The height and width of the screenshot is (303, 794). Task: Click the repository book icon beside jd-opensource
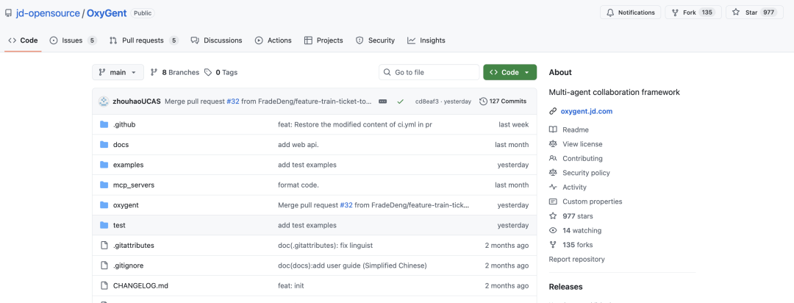pos(8,13)
